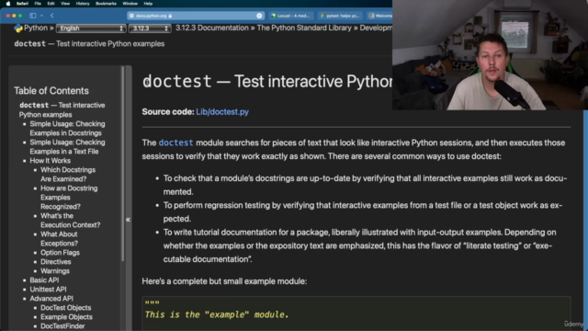Jump to Basic API section
The image size is (588, 331).
[44, 280]
